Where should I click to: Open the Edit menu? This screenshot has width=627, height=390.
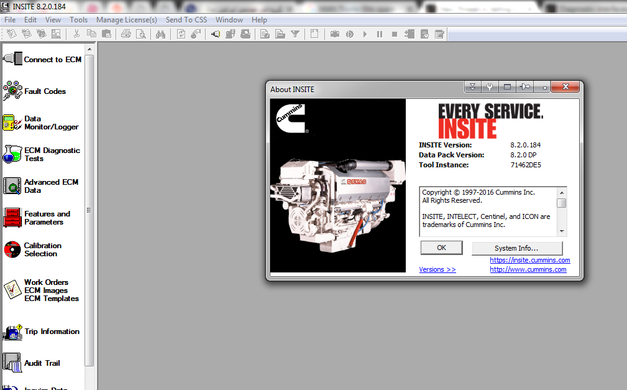point(30,20)
